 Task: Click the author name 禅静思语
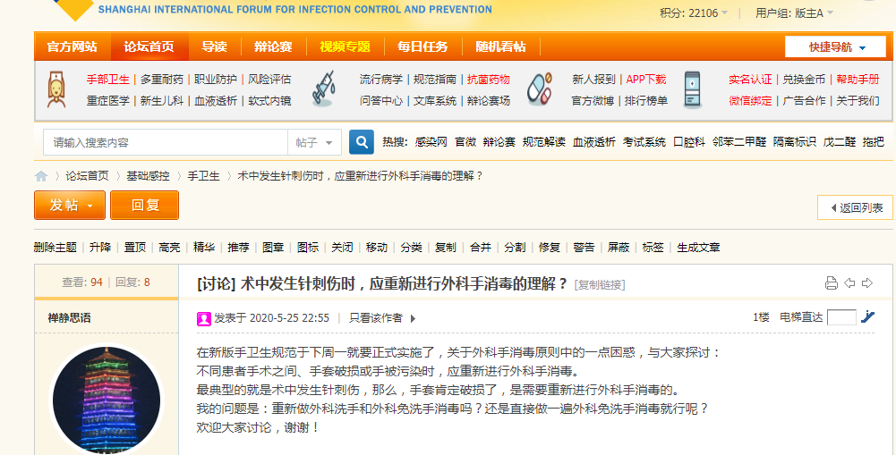click(x=69, y=318)
